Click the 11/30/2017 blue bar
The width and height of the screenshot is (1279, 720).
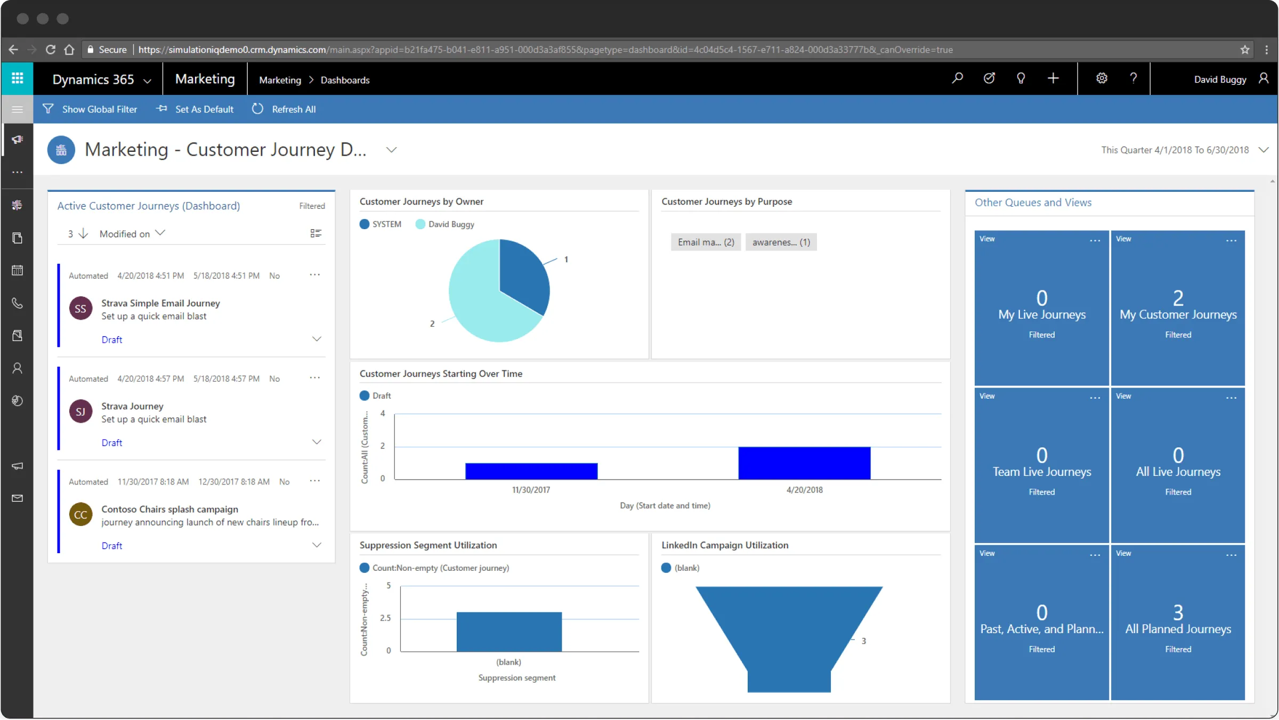click(531, 471)
